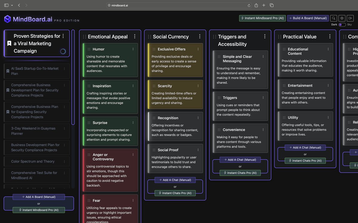Open the search icon in top bar

pos(334,18)
